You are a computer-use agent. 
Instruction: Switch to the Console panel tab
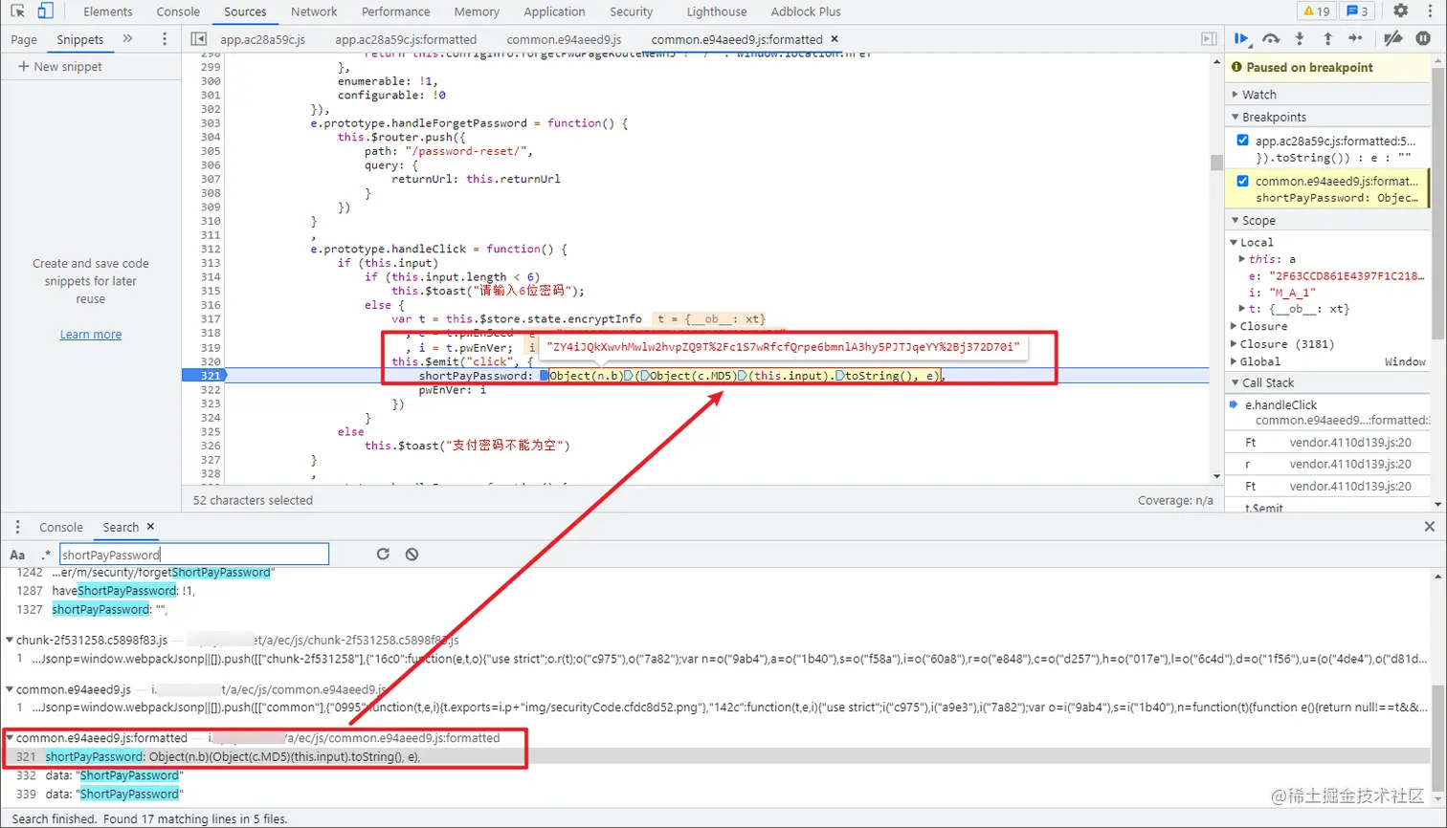[178, 11]
